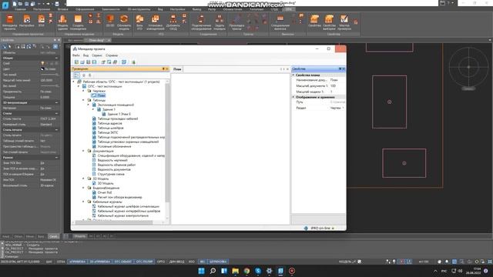
Task: Collapse Свойства плана section
Action: (x=293, y=75)
